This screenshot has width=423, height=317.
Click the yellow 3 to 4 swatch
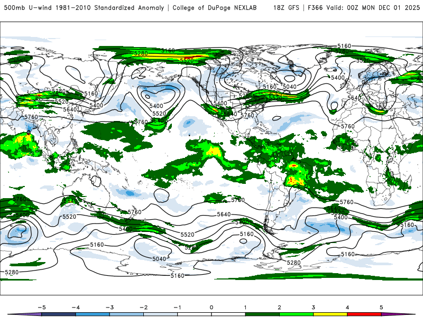(330, 314)
